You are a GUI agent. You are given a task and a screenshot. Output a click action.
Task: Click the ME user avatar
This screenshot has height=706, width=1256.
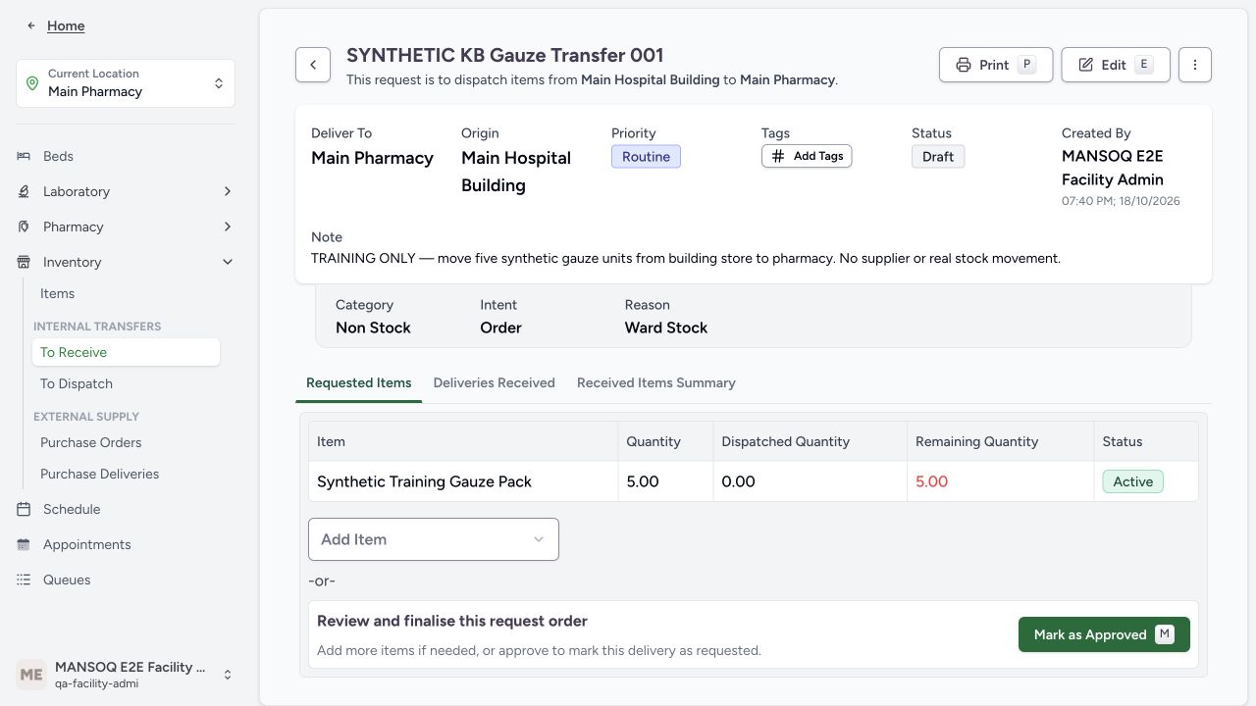tap(31, 675)
